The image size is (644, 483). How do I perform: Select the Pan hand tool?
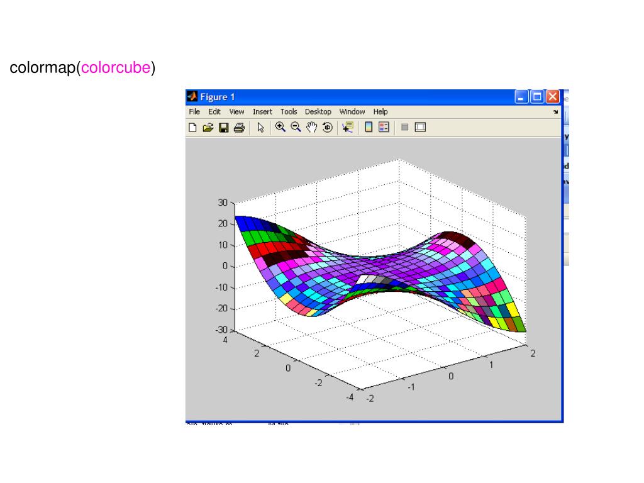[x=312, y=127]
